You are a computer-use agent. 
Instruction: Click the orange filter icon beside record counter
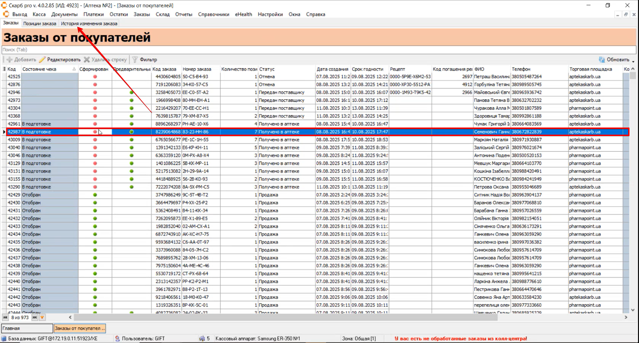[x=42, y=317]
